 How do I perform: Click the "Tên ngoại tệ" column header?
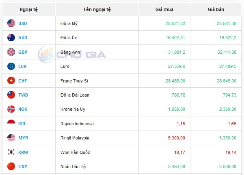click(97, 9)
